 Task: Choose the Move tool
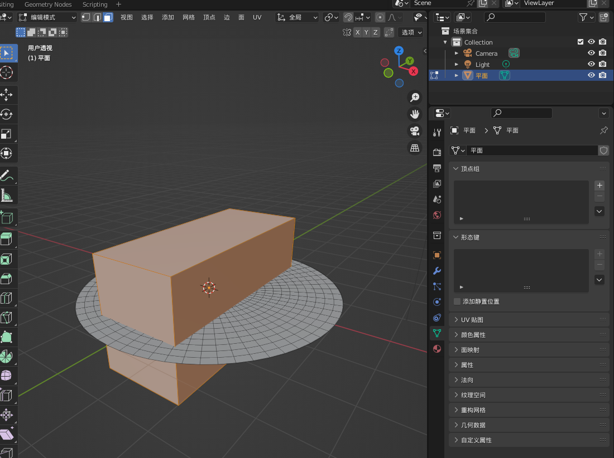pos(7,95)
